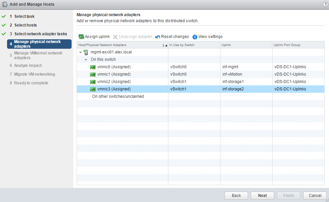This screenshot has width=329, height=202.
Task: Click the vmnic0 network adapter icon
Action: coord(93,67)
